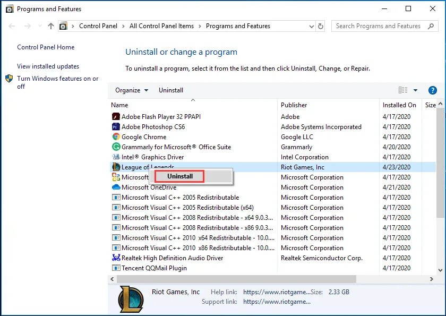Click the horizontal scrollbar right arrow
446x316 pixels.
432,279
